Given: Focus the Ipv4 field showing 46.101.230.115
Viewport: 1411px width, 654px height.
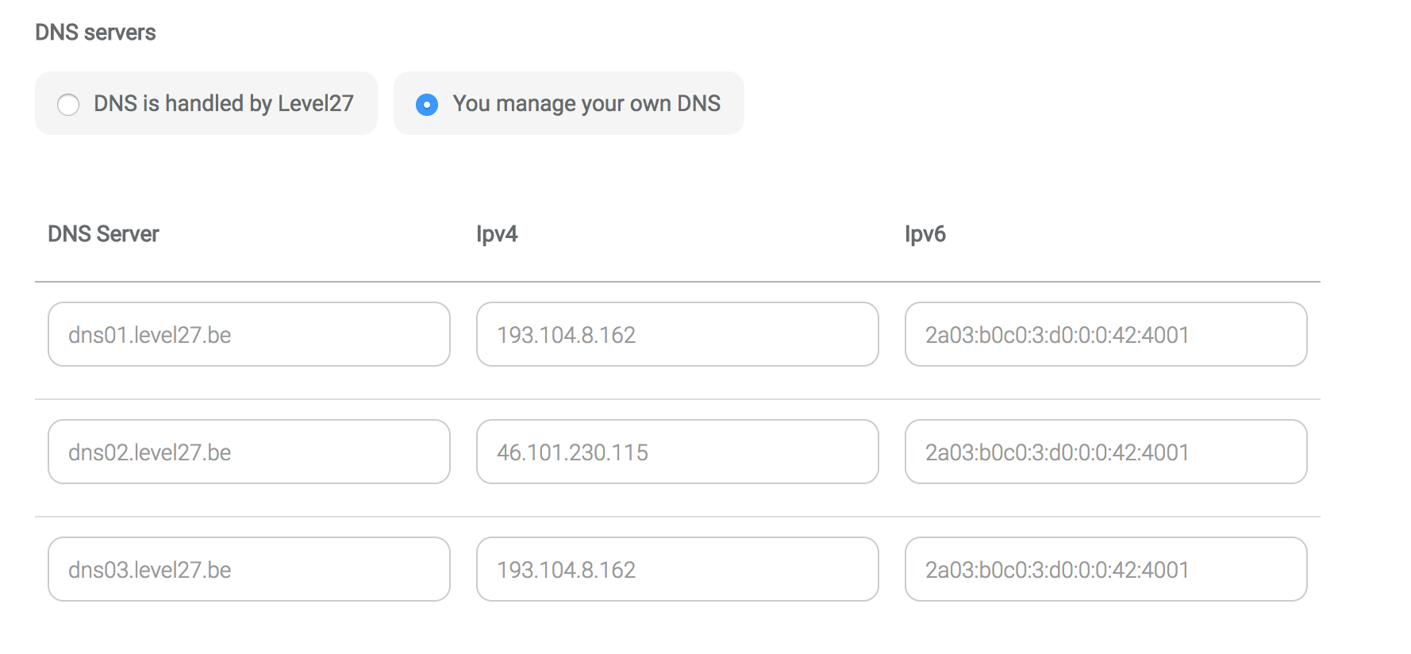Looking at the screenshot, I should click(x=678, y=452).
